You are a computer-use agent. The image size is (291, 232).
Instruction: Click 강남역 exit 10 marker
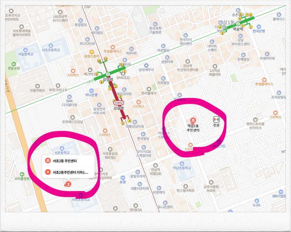pos(99,61)
